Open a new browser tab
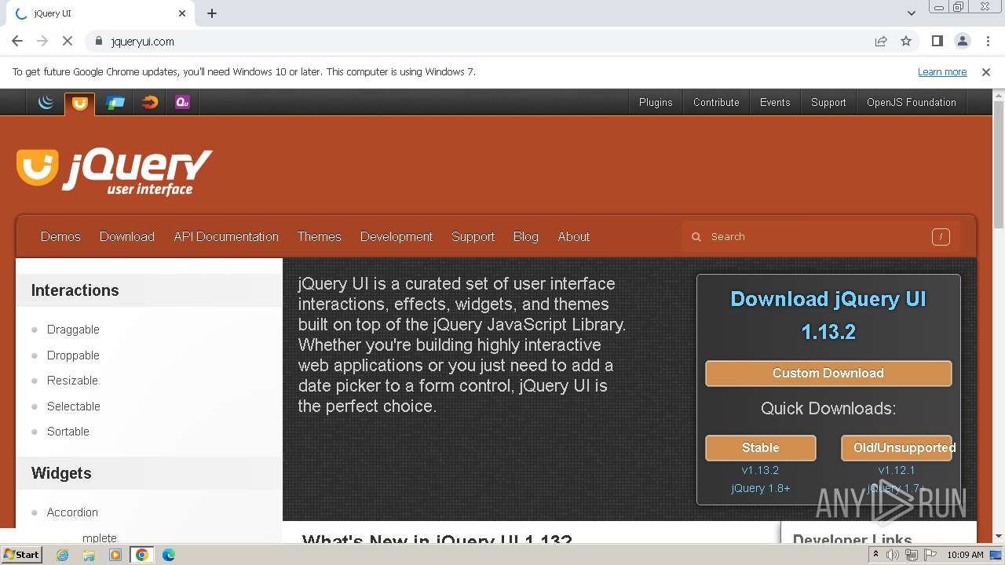This screenshot has width=1005, height=565. [x=212, y=13]
